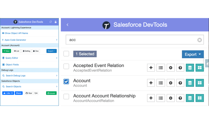
Task: Toggle the select-all checkbox
Action: [x=66, y=54]
